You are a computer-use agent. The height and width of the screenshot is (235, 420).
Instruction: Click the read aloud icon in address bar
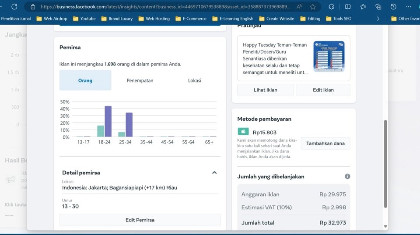coord(299,7)
